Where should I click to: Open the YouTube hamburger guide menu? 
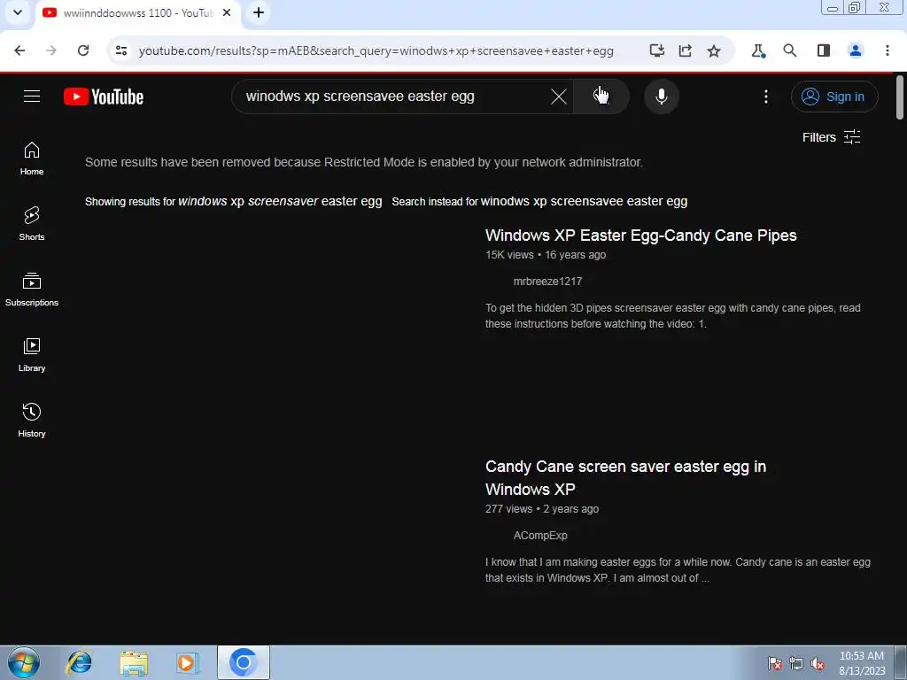pos(32,96)
